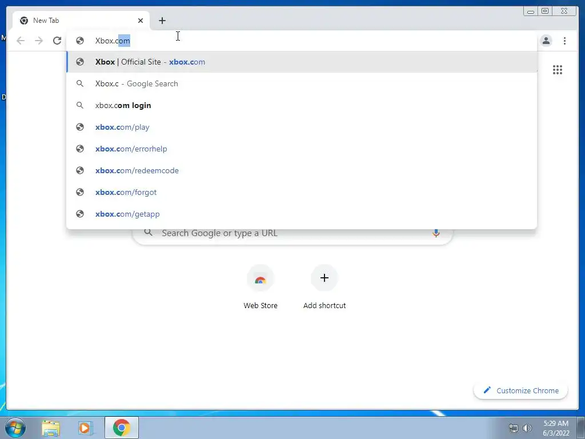Viewport: 585px width, 439px height.
Task: Open xbox.com/play suggestion
Action: [x=302, y=127]
